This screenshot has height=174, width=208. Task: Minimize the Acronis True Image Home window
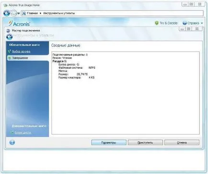[x=185, y=4]
